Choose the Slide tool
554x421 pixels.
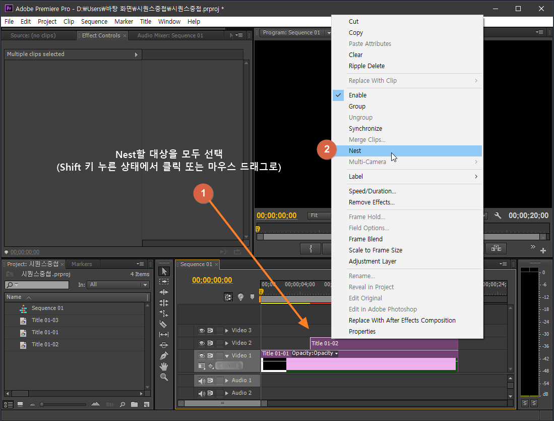164,345
